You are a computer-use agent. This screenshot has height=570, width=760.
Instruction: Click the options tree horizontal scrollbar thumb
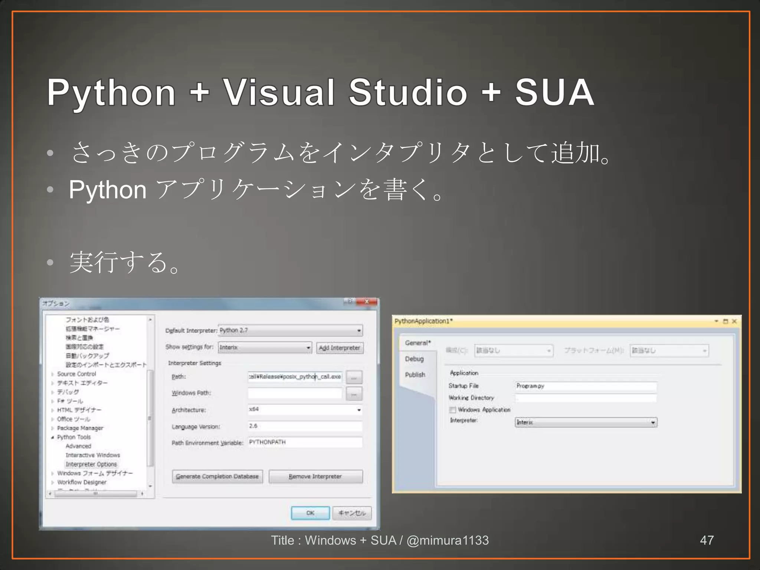click(96, 494)
